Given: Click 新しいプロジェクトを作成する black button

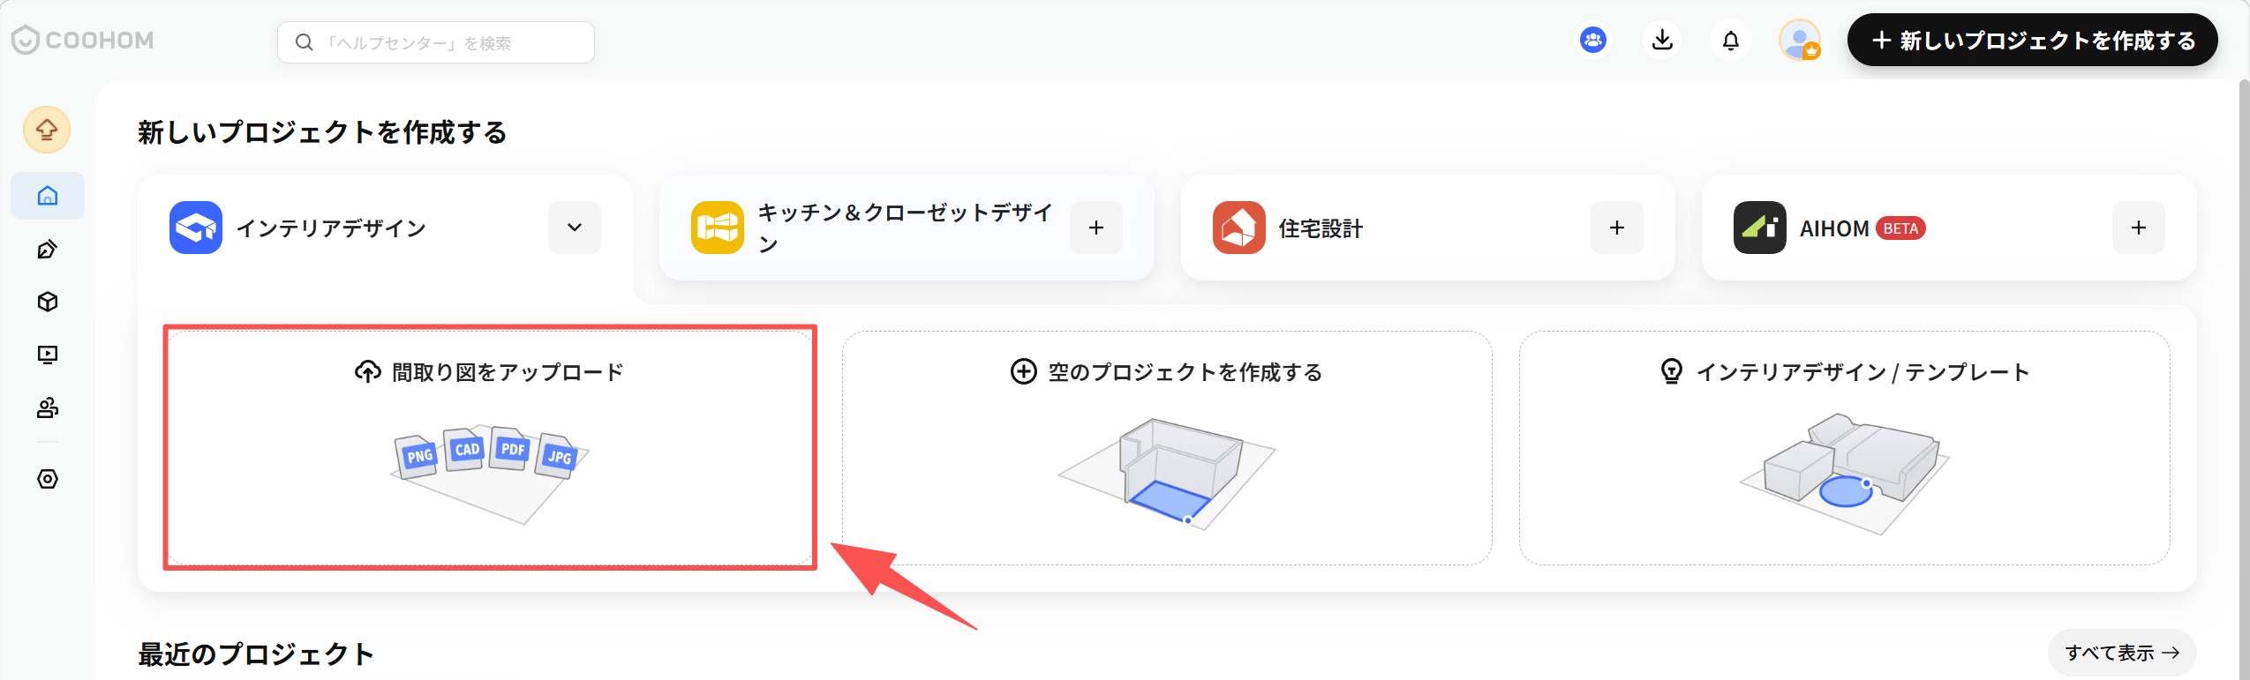Looking at the screenshot, I should pyautogui.click(x=2032, y=41).
